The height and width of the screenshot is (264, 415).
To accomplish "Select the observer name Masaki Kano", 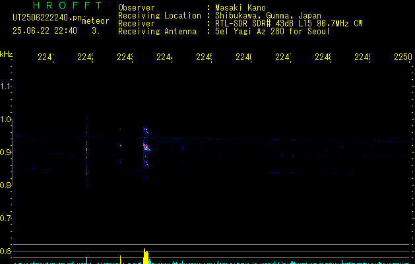I will pyautogui.click(x=240, y=8).
